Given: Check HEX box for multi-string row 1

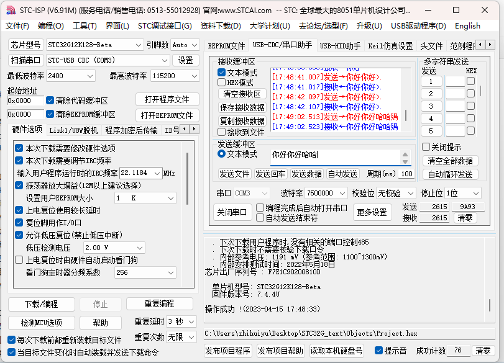Looking at the screenshot, I should point(470,81).
